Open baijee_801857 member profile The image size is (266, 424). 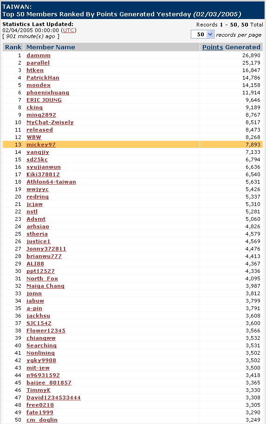point(49,383)
